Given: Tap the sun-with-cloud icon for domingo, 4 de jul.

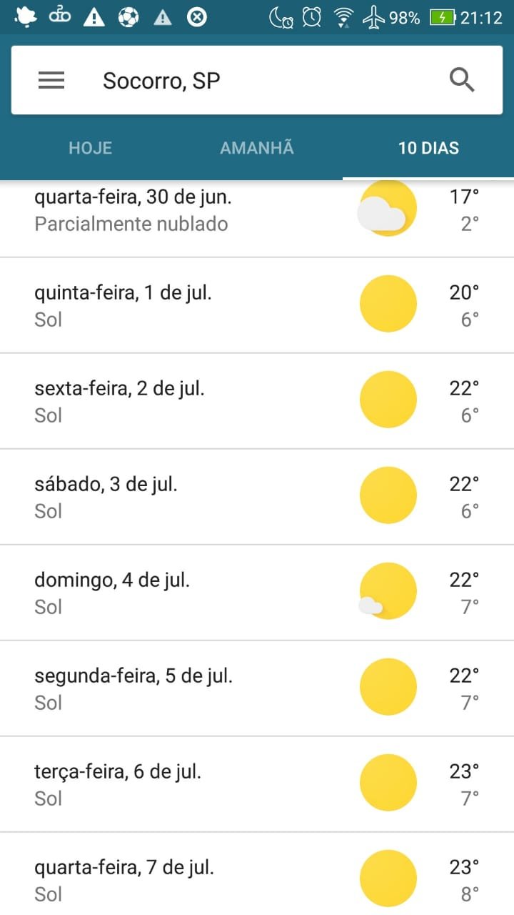Looking at the screenshot, I should click(387, 591).
